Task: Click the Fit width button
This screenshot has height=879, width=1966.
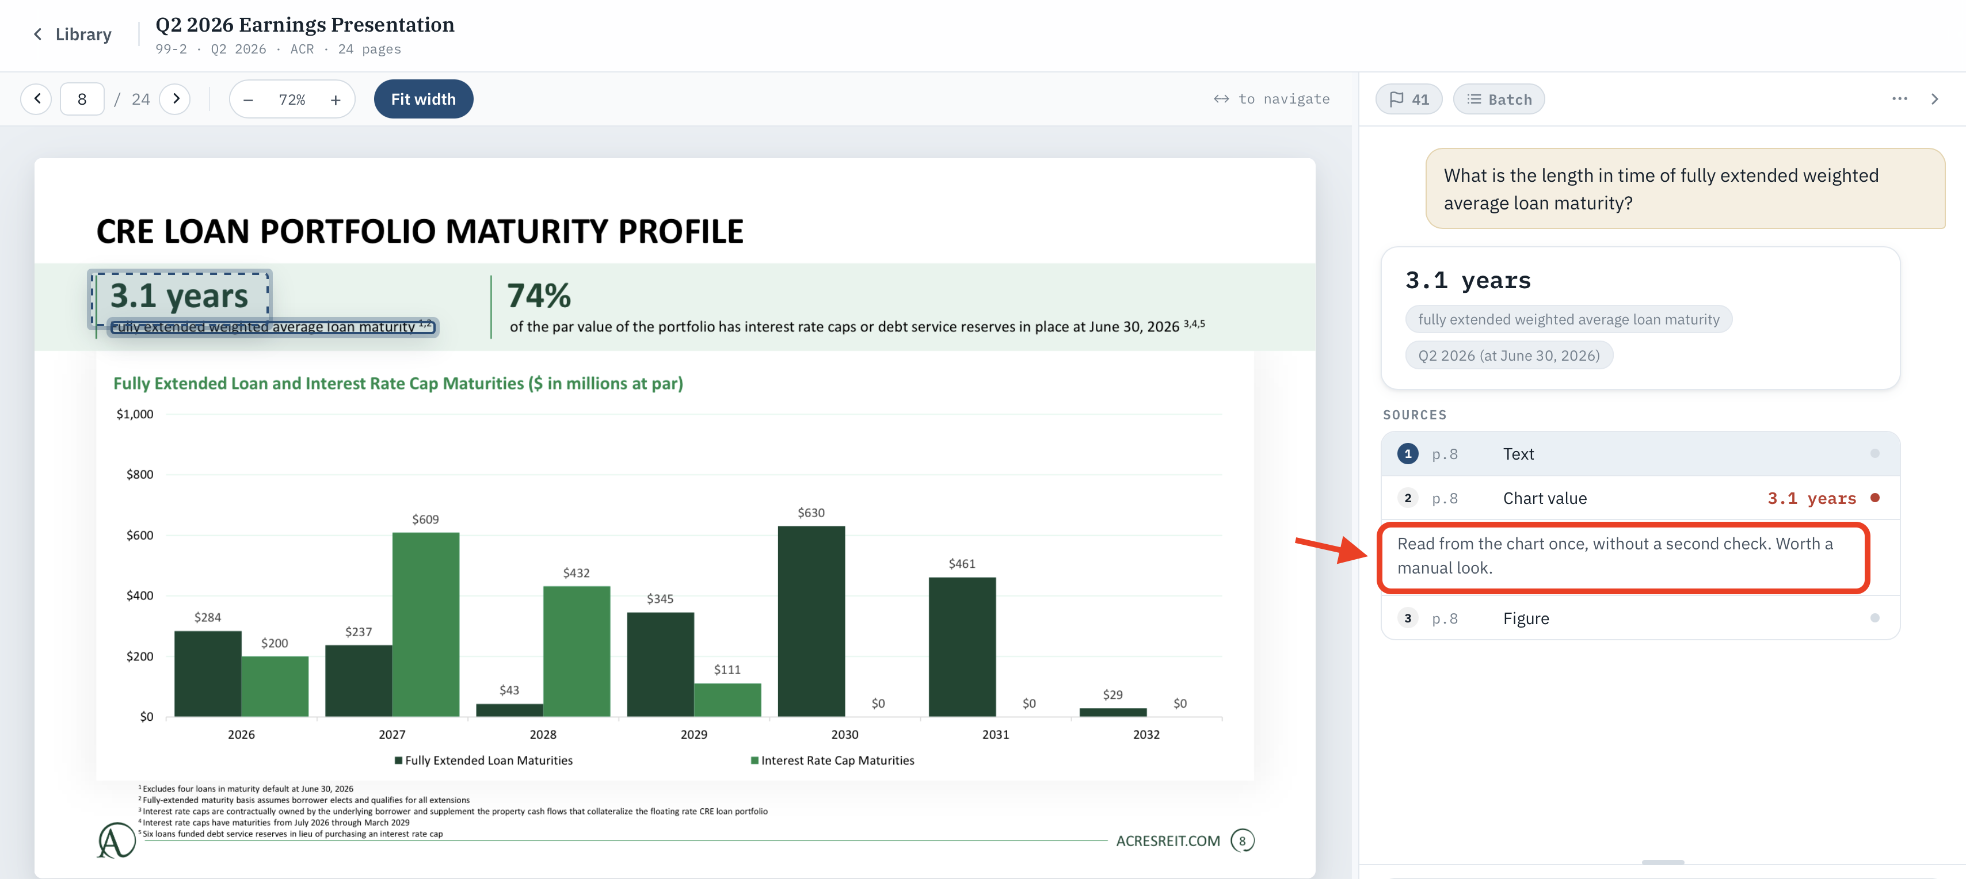Action: (x=424, y=99)
